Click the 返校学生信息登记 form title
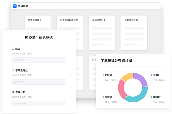 [39, 38]
